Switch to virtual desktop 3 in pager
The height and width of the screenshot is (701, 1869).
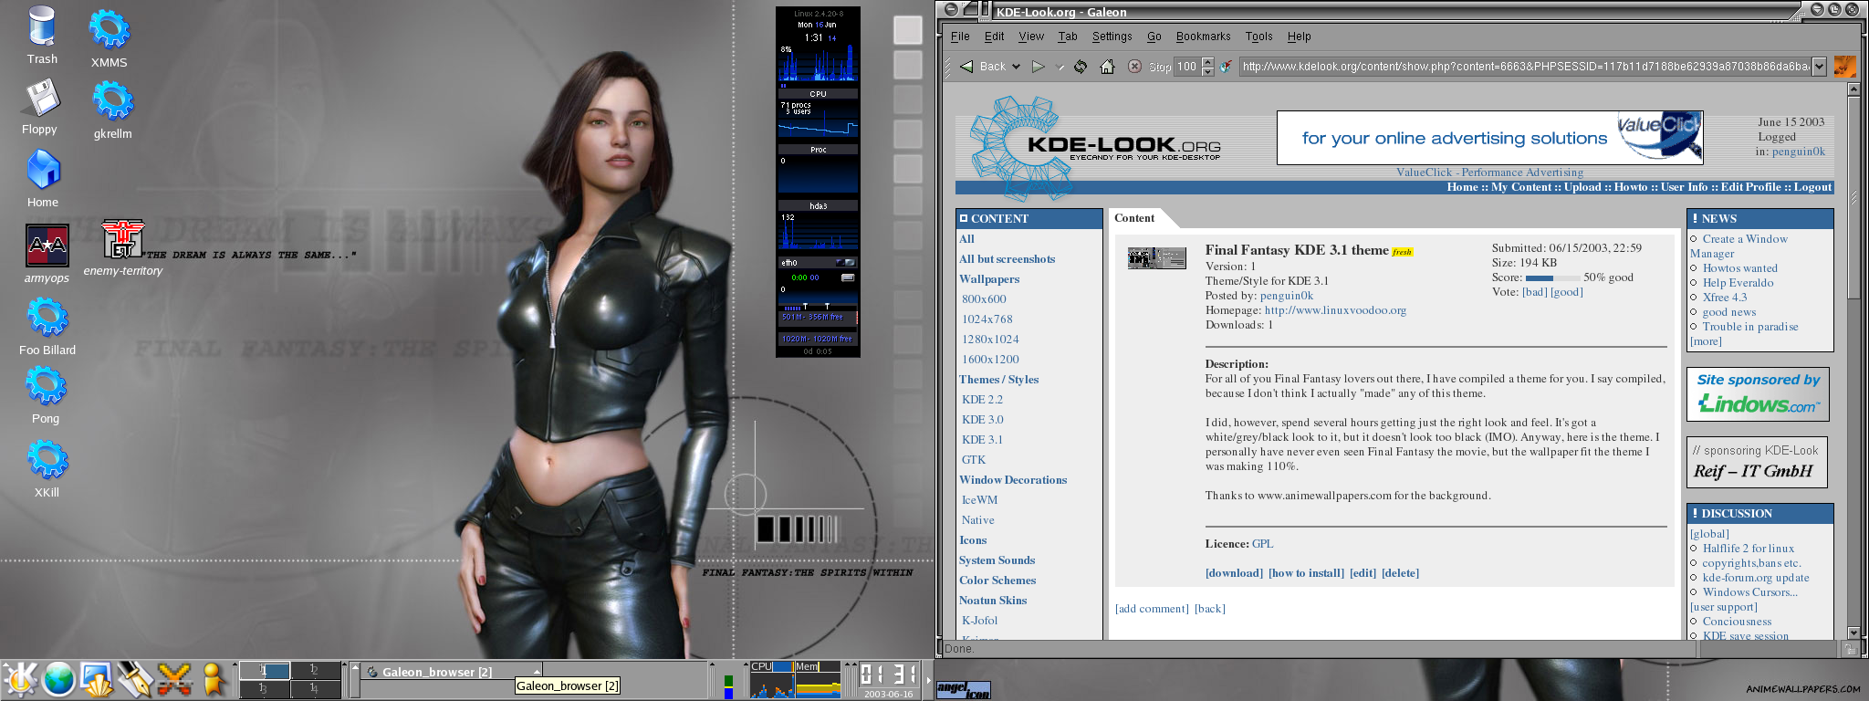265,688
